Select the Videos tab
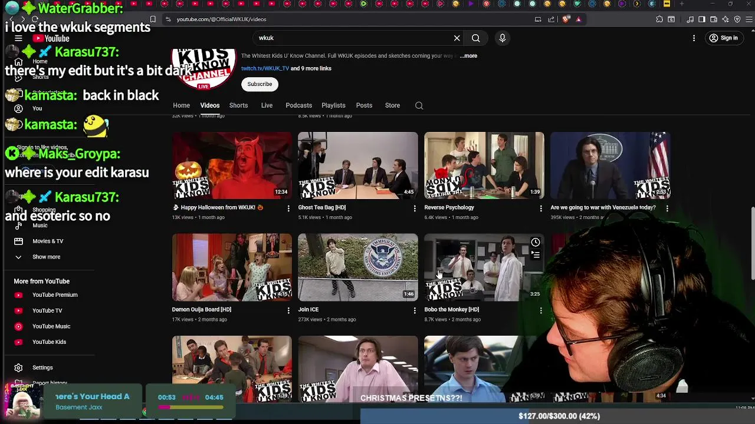 coord(209,105)
